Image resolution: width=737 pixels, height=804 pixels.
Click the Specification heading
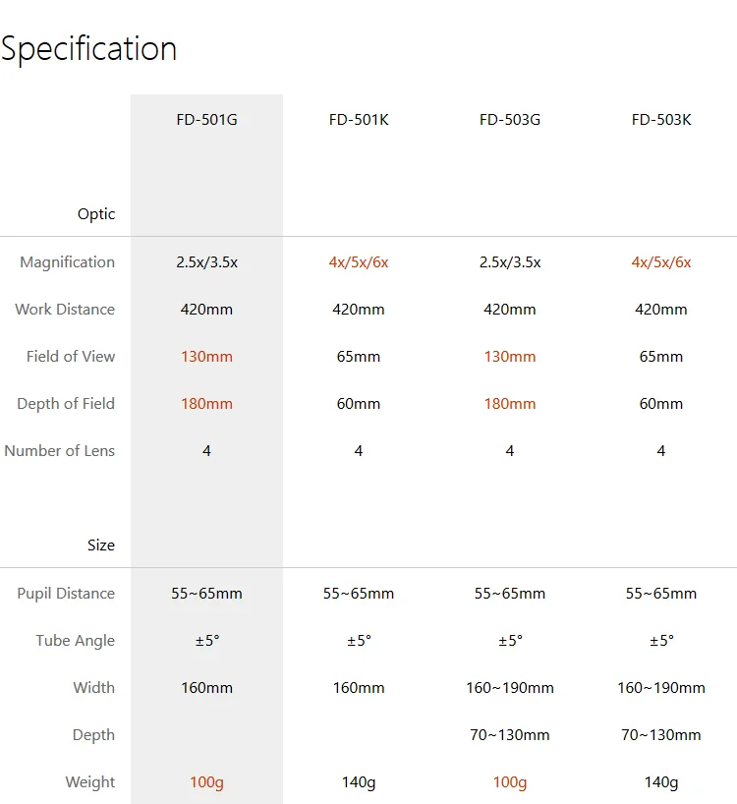[x=88, y=48]
